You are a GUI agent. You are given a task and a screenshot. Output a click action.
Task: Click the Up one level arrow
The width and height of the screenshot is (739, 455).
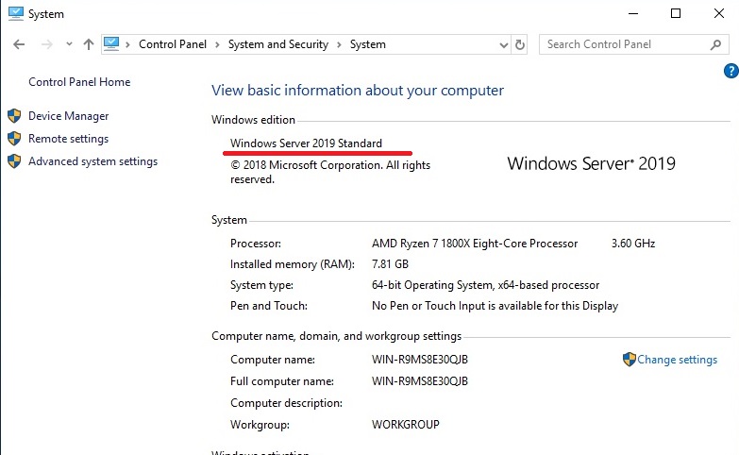pos(89,44)
